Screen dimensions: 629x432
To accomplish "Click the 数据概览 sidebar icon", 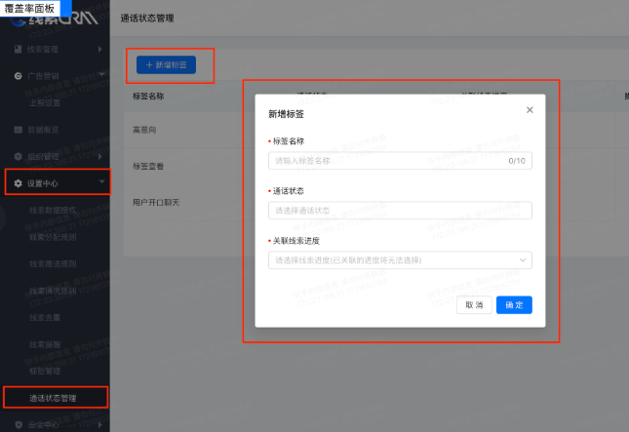I will [18, 130].
